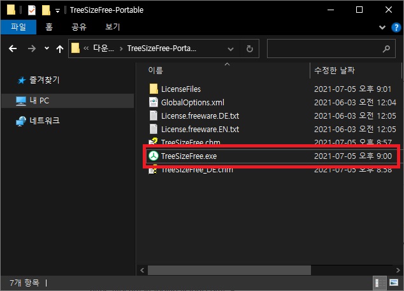Select License.freeware.EN.txt

click(200, 130)
